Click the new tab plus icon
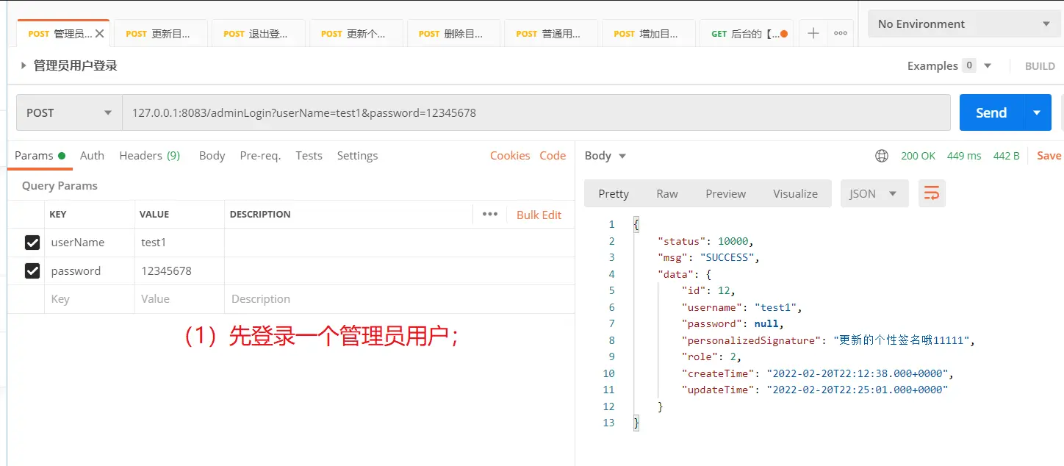Screen dimensions: 1064x466 pos(813,34)
